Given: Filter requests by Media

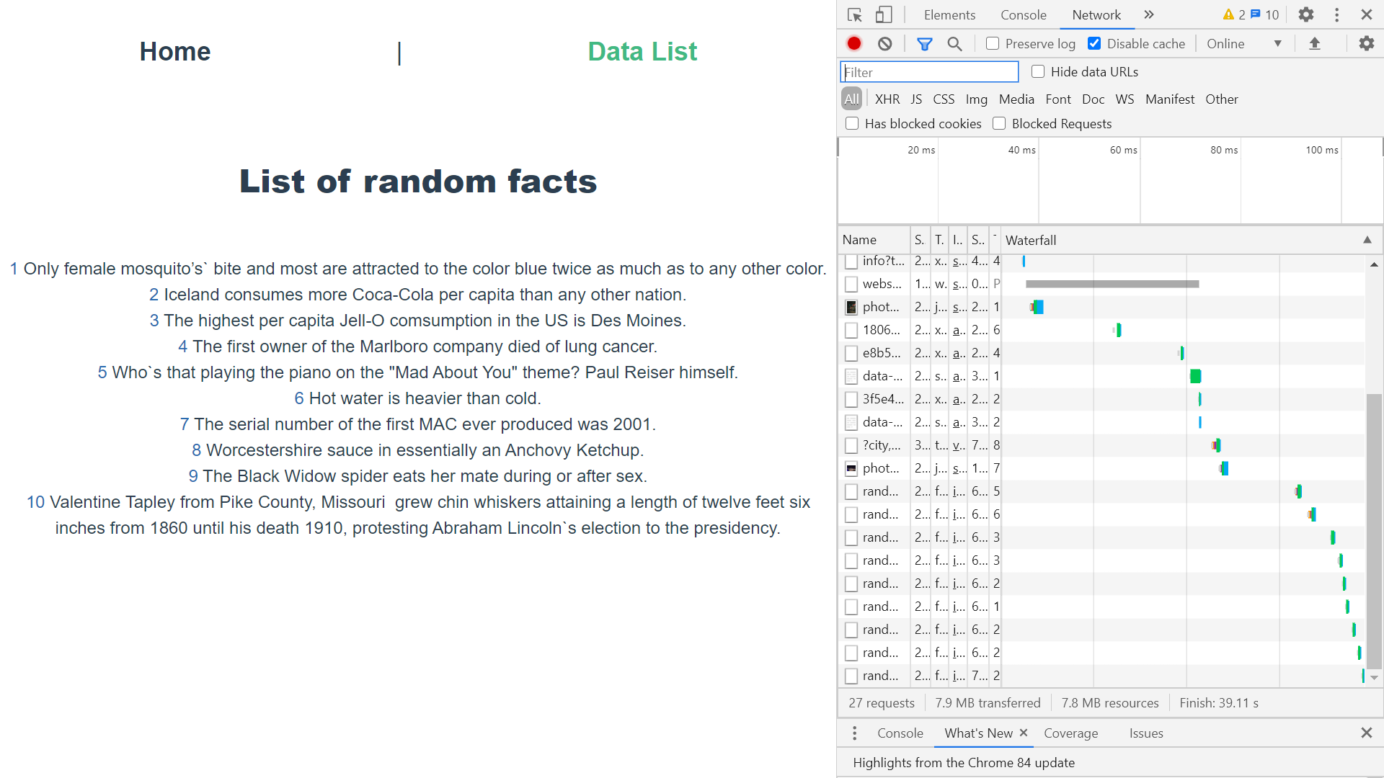Looking at the screenshot, I should point(1016,99).
